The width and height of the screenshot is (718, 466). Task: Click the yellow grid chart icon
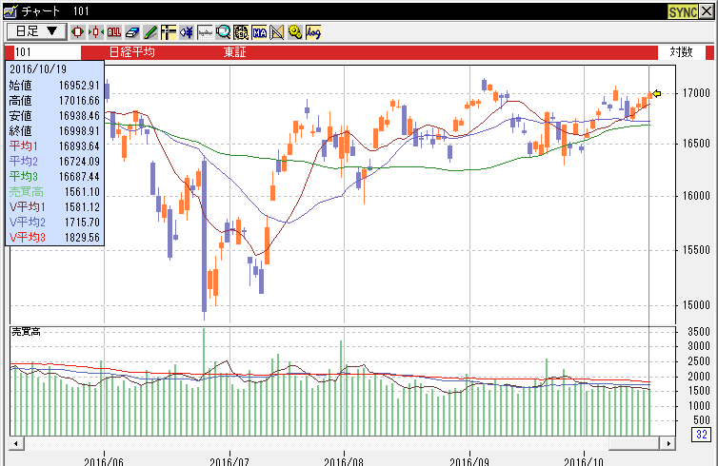(241, 31)
